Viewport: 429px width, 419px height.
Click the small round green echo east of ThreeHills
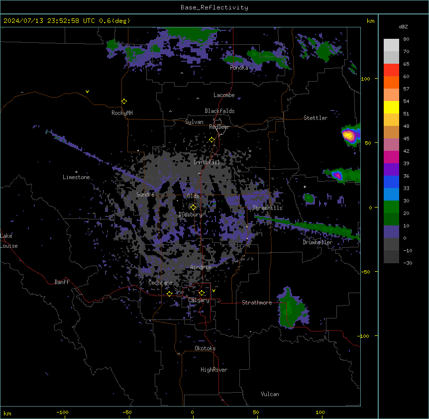(x=309, y=198)
